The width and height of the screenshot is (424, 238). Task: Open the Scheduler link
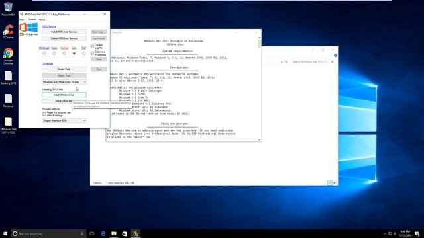(48, 63)
